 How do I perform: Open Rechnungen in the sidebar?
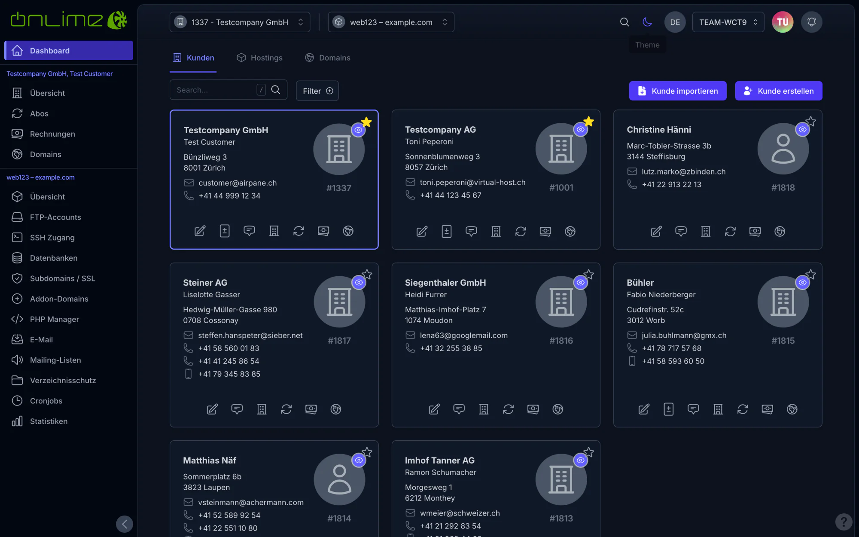click(x=69, y=134)
